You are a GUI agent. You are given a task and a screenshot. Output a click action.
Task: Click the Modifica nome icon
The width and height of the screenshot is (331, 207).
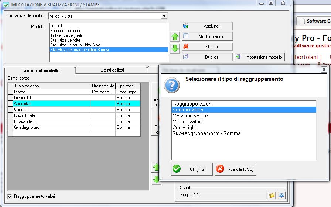[186, 36]
